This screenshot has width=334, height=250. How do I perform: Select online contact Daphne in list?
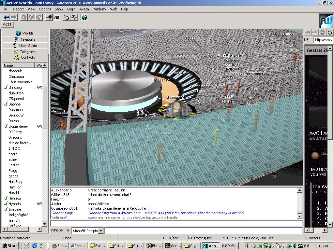(x=14, y=104)
